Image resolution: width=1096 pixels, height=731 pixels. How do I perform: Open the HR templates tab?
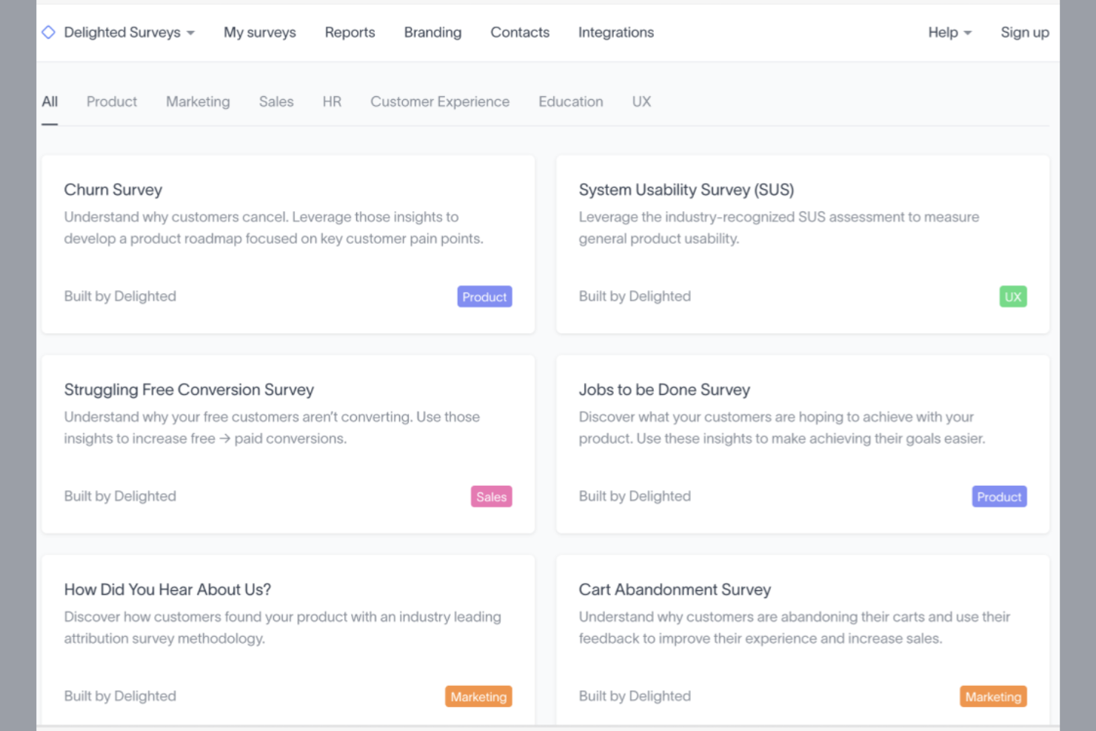point(332,101)
